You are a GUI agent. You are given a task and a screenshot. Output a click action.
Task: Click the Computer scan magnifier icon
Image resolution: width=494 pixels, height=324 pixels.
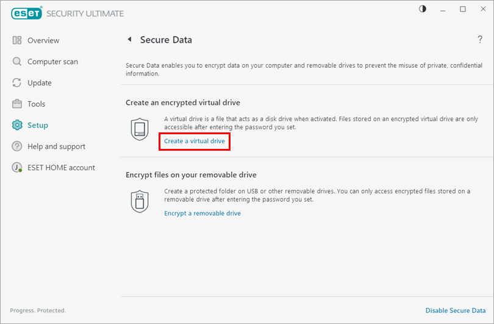[x=17, y=62]
